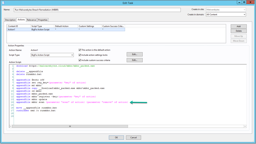
Task: Click the Custom Success Criteria column header
Action: pos(113,26)
